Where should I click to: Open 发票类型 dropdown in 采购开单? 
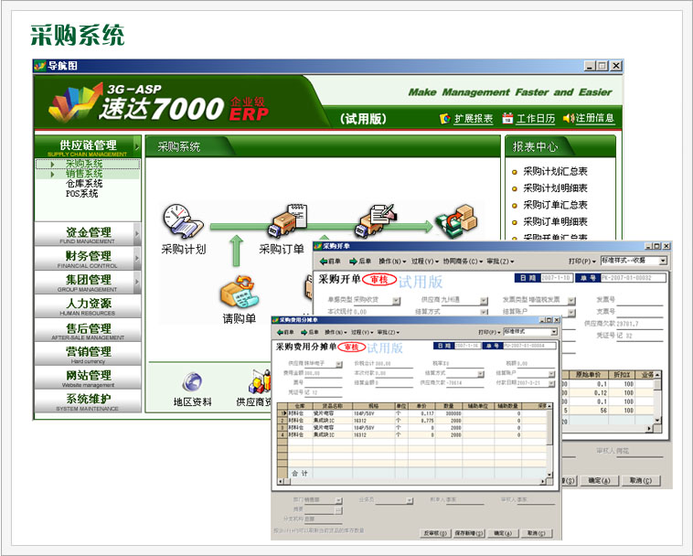(x=571, y=301)
